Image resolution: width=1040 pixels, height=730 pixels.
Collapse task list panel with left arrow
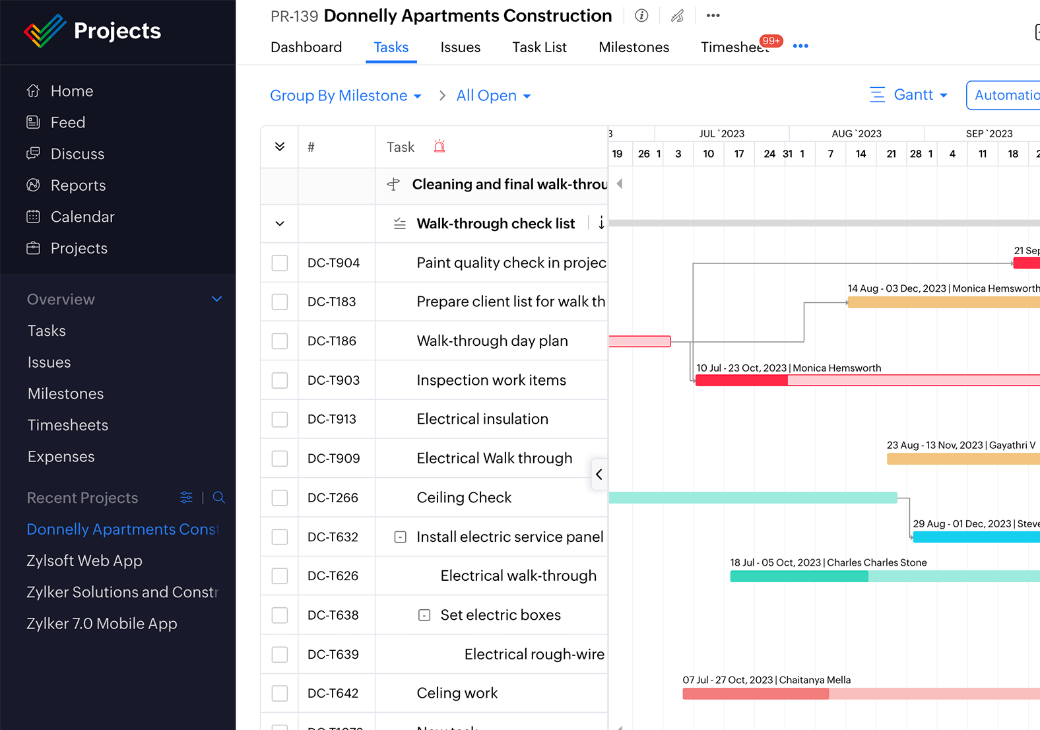(x=599, y=474)
